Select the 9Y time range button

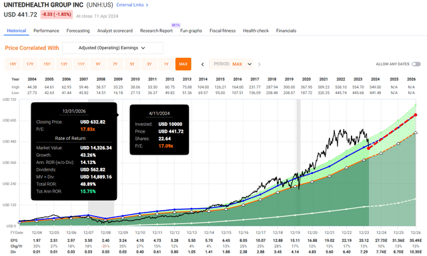point(98,64)
